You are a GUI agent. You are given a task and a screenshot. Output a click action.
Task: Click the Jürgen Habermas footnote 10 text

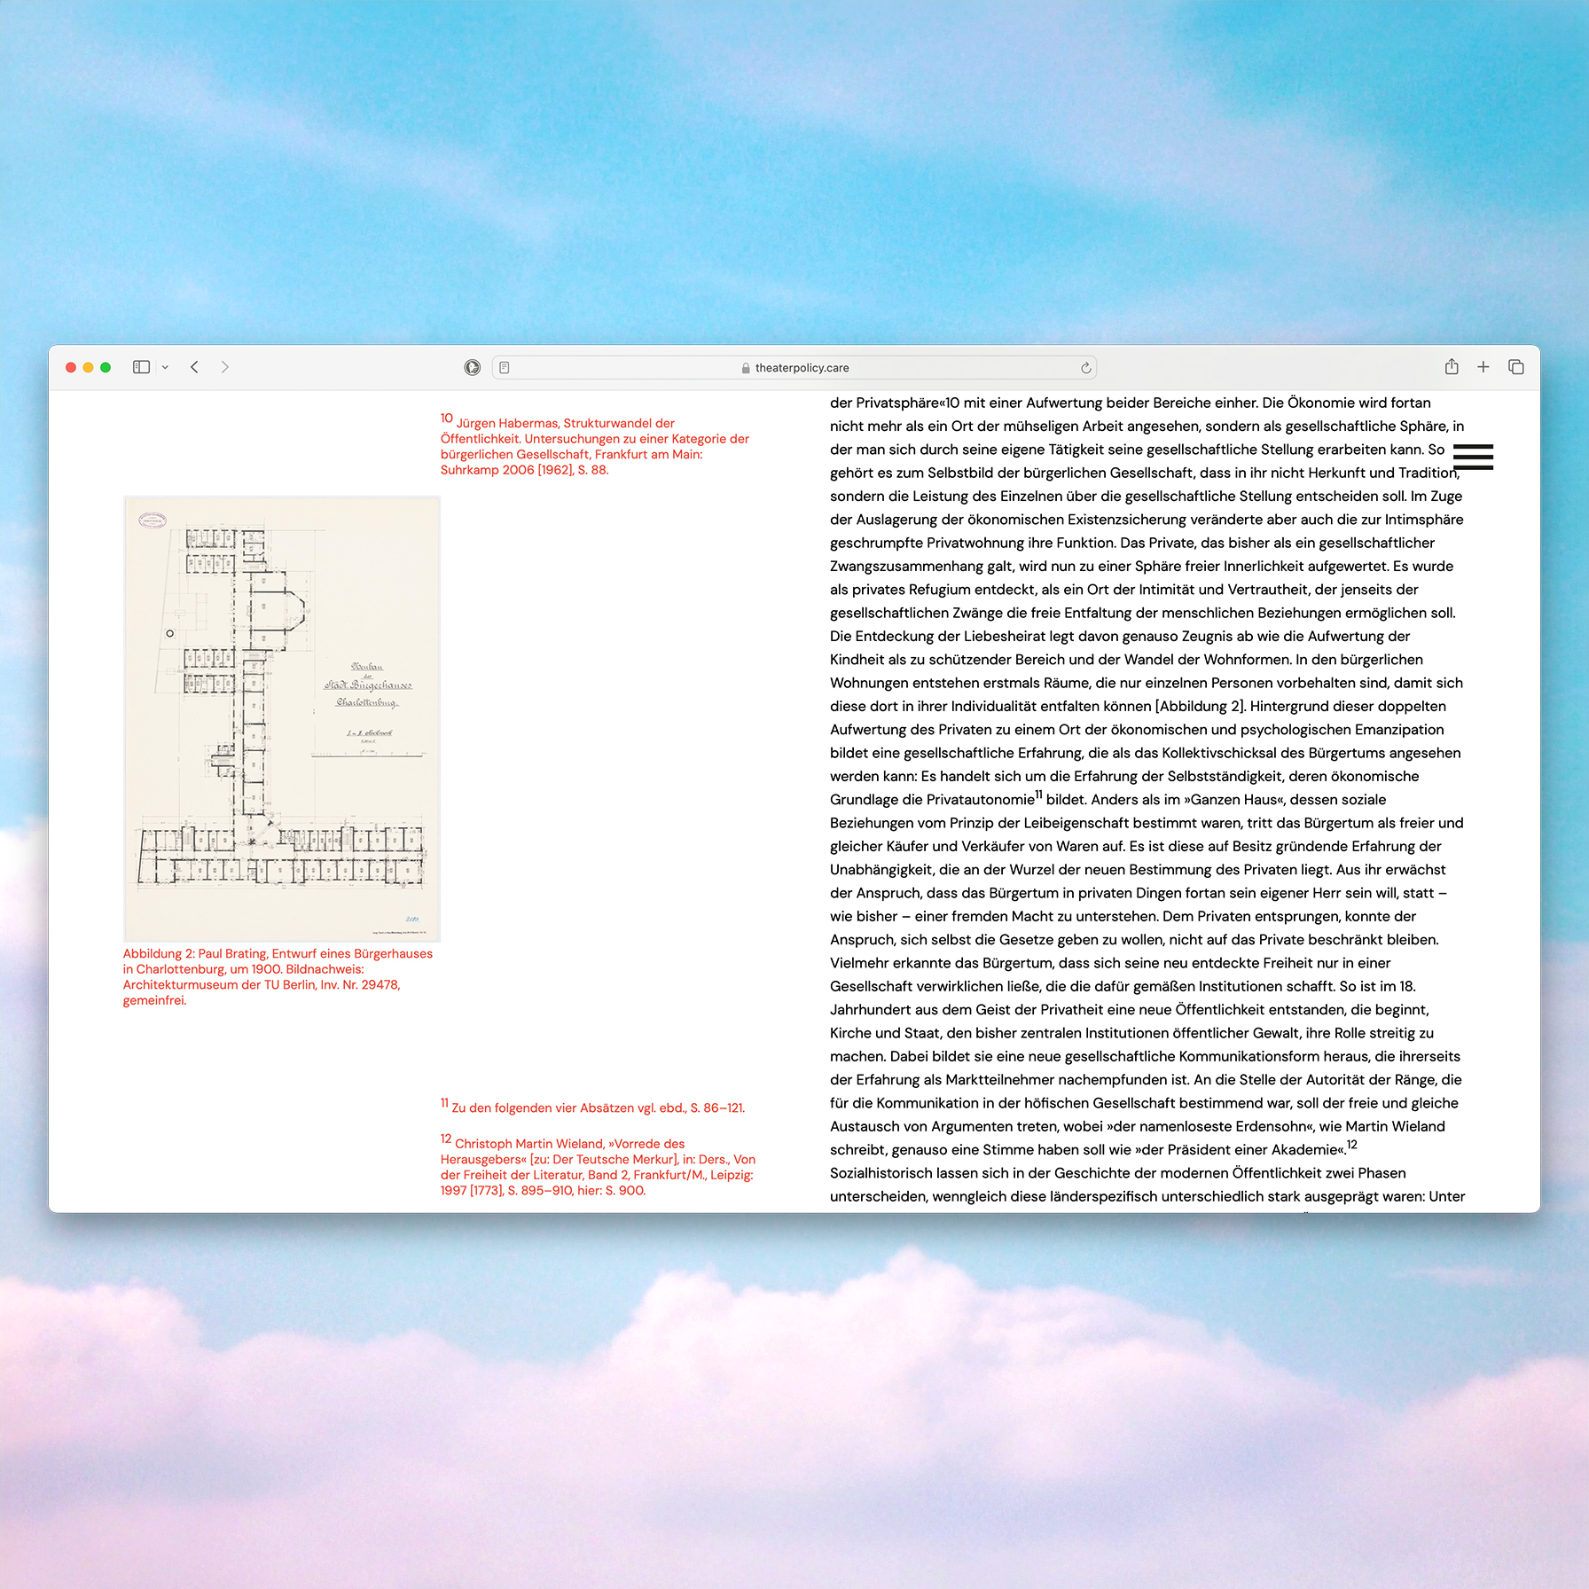pyautogui.click(x=595, y=445)
